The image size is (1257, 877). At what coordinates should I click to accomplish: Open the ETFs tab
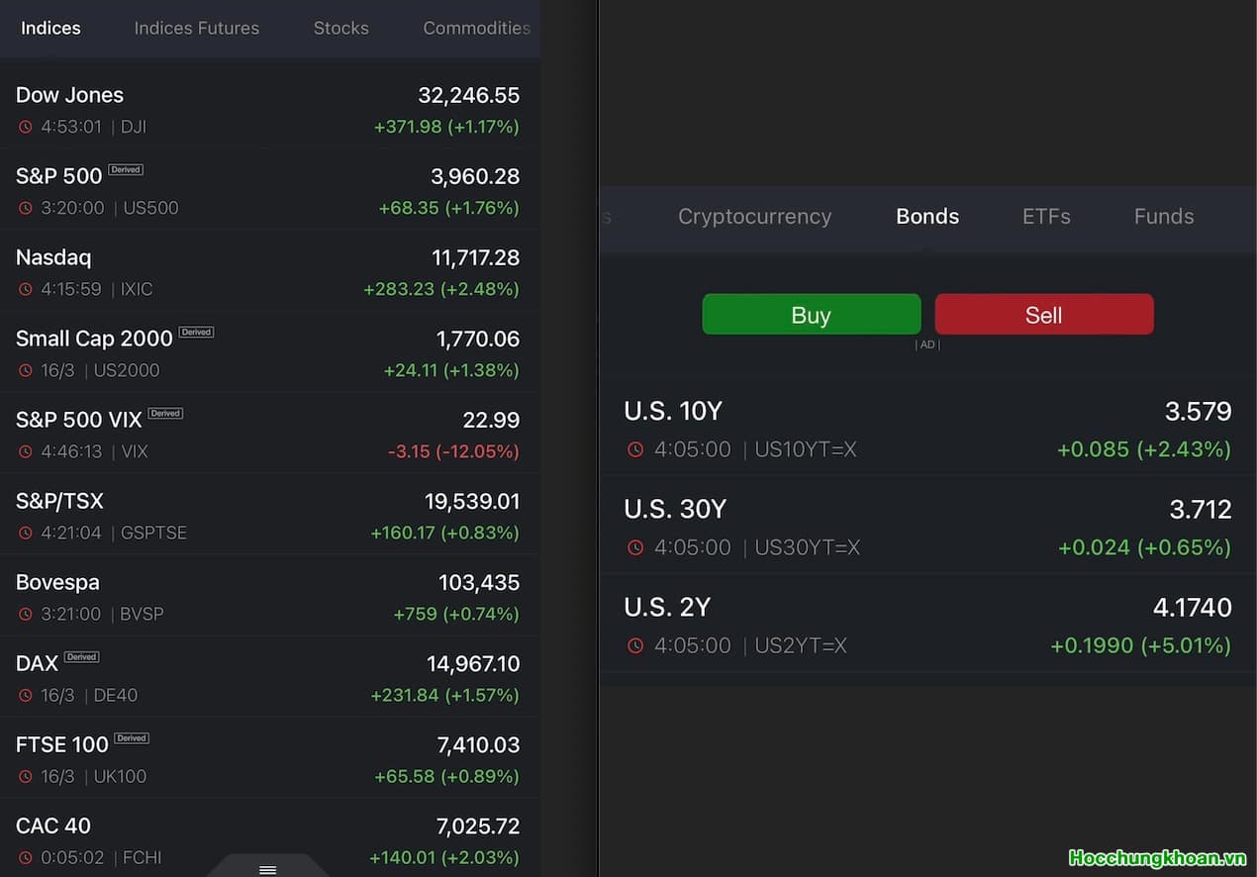pos(1046,216)
